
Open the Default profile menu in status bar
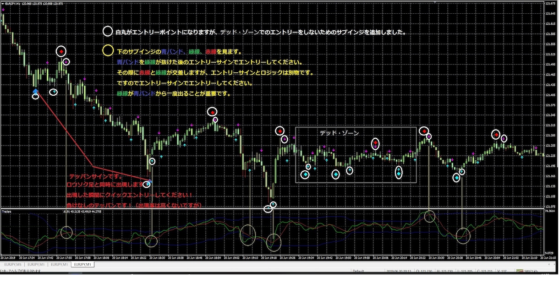point(358,271)
